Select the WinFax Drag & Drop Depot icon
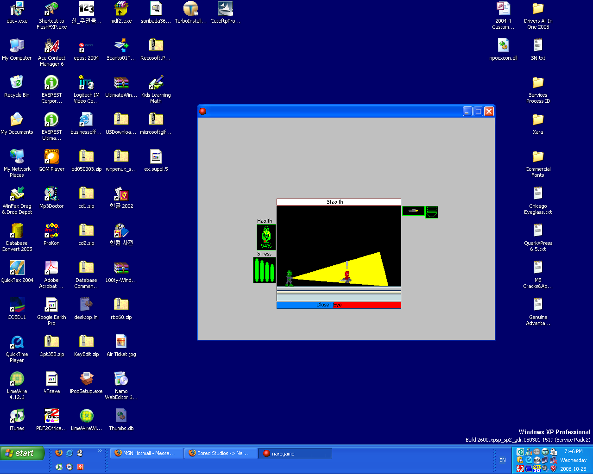593x474 pixels. pos(17,200)
